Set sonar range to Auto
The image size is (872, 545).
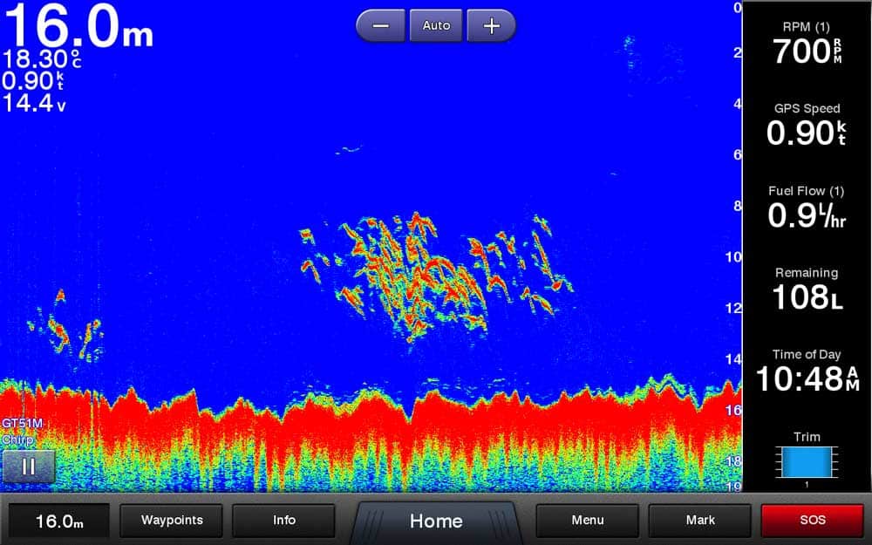[x=436, y=26]
